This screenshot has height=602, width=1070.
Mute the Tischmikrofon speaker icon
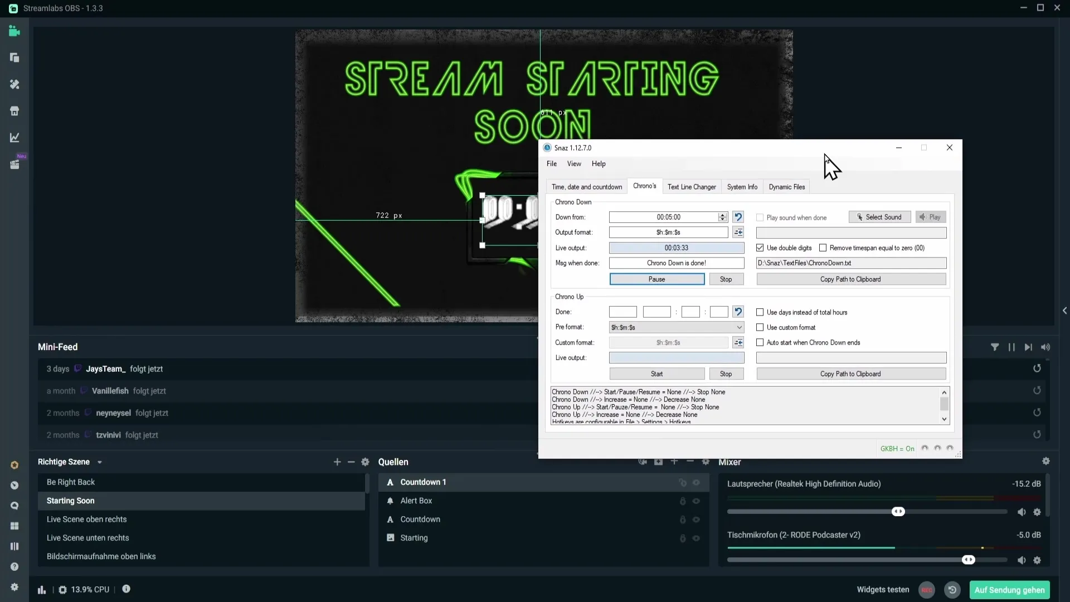pyautogui.click(x=1022, y=561)
